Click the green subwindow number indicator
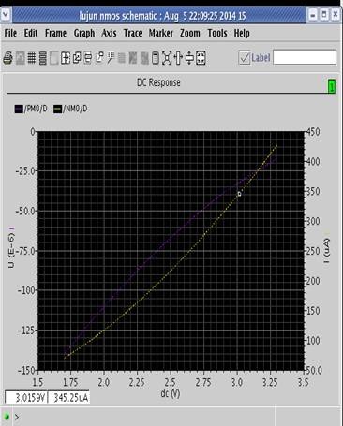This screenshot has height=426, width=343. tap(332, 86)
